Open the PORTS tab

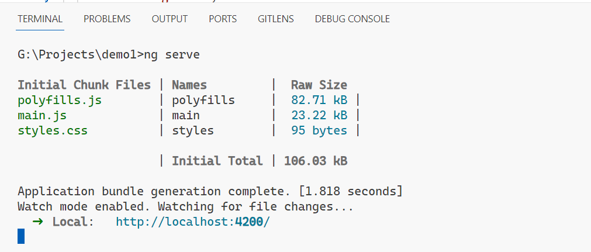pos(223,19)
